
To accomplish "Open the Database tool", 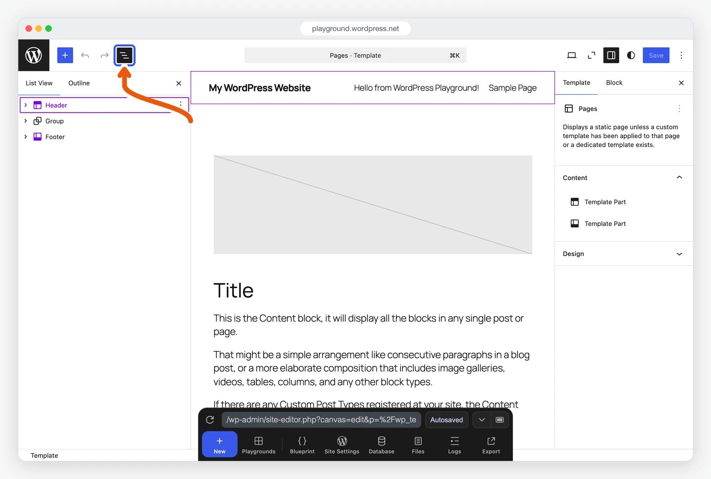I will (382, 444).
